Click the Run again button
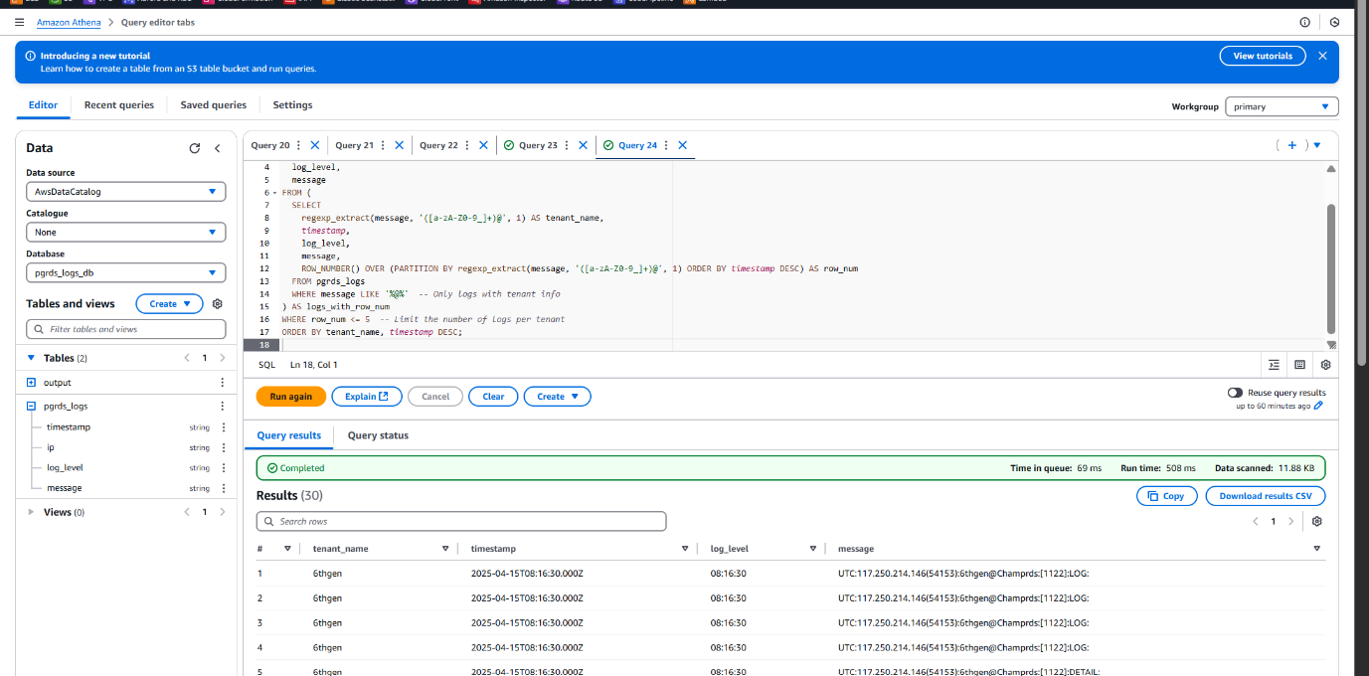Screen dimensions: 1369x676 pyautogui.click(x=291, y=397)
